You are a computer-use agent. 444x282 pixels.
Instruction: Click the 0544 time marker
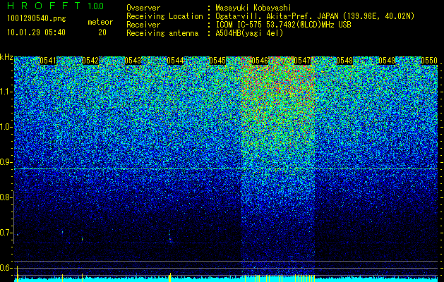pos(175,61)
